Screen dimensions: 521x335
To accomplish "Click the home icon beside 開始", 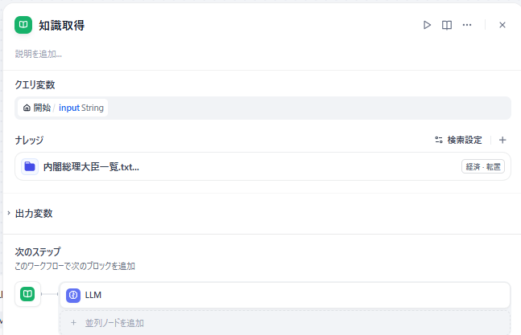I will [x=27, y=108].
